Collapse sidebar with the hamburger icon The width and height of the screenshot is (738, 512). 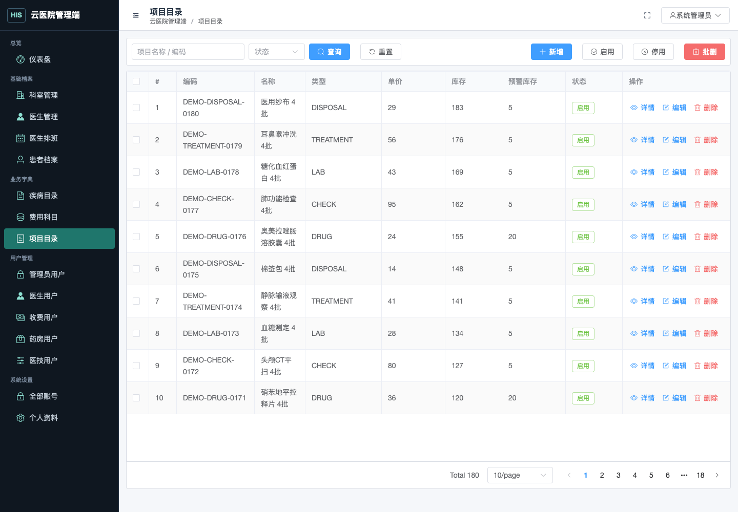[x=136, y=15]
